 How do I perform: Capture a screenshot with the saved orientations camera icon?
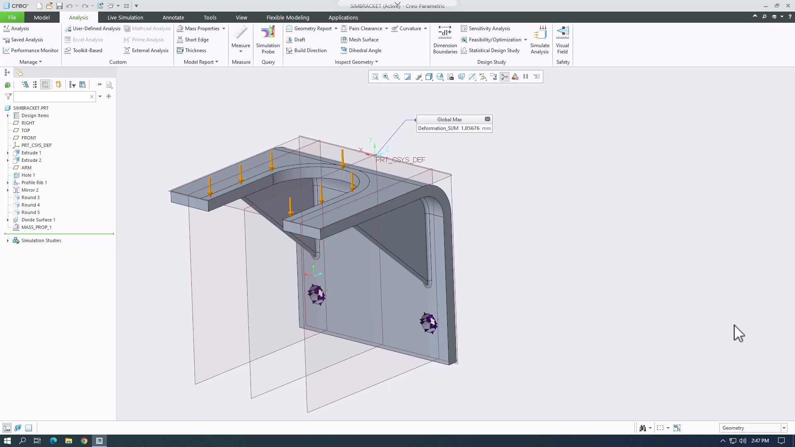tap(450, 77)
